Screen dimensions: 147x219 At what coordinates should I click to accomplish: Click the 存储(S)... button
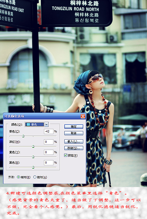pos(73,148)
